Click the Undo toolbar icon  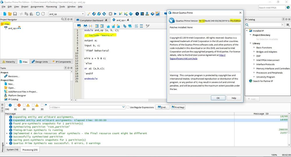[x=38, y=14]
